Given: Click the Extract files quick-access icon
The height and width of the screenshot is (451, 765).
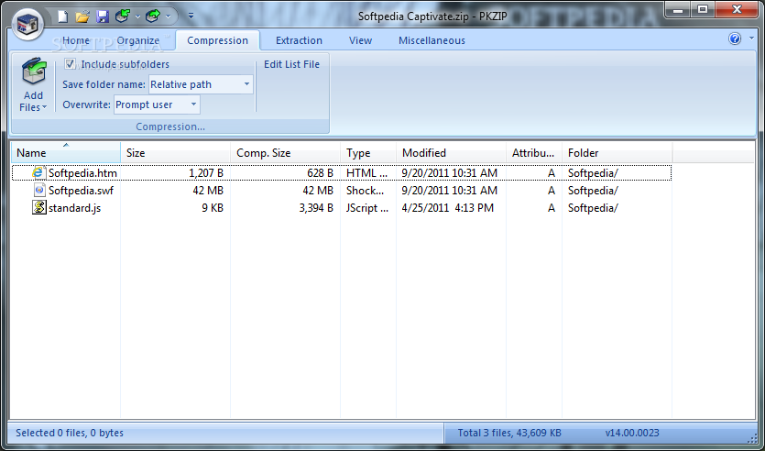Looking at the screenshot, I should click(153, 16).
